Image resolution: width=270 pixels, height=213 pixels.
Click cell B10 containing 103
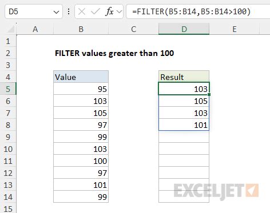pyautogui.click(x=81, y=149)
